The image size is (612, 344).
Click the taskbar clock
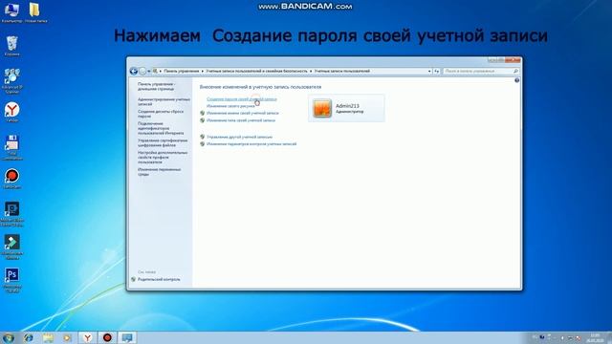(595, 337)
